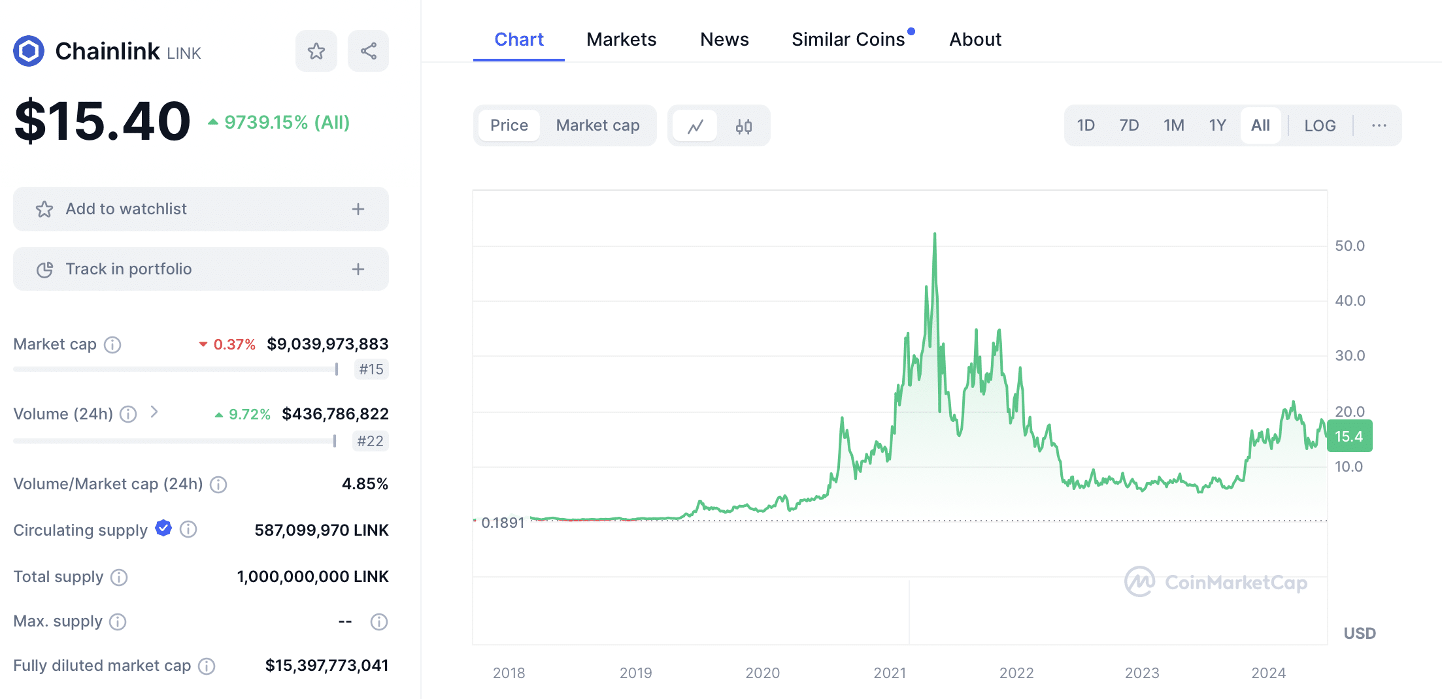The height and width of the screenshot is (699, 1442).
Task: Select the Market cap chart toggle
Action: 597,125
